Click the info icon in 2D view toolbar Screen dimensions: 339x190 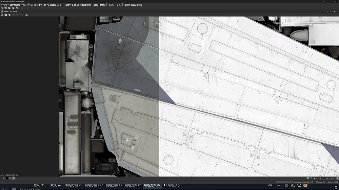pos(23,15)
